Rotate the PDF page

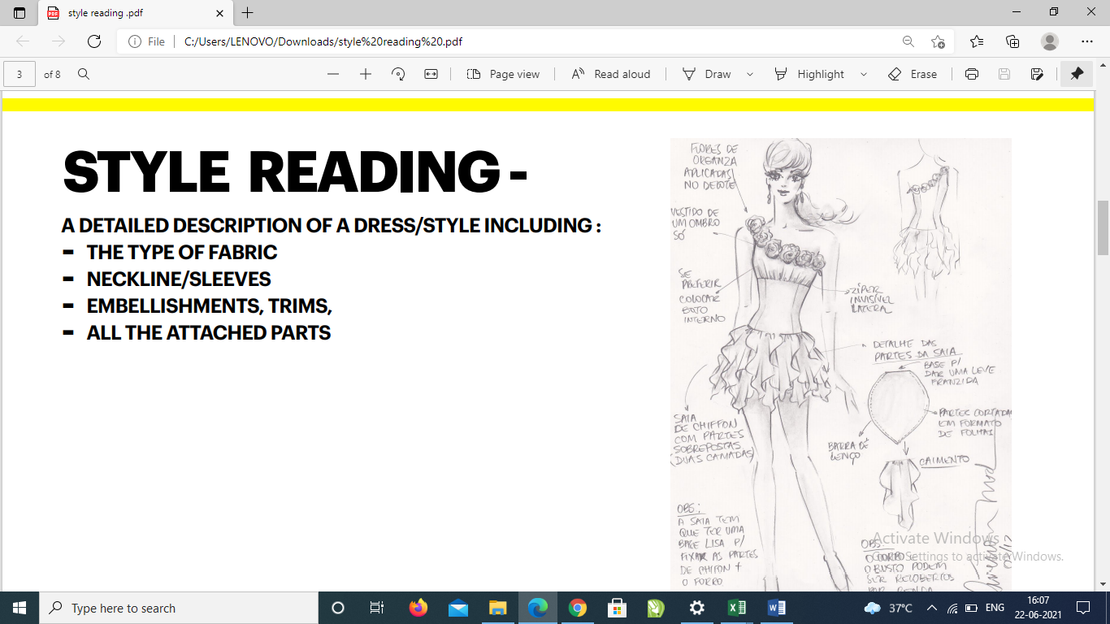click(x=398, y=74)
